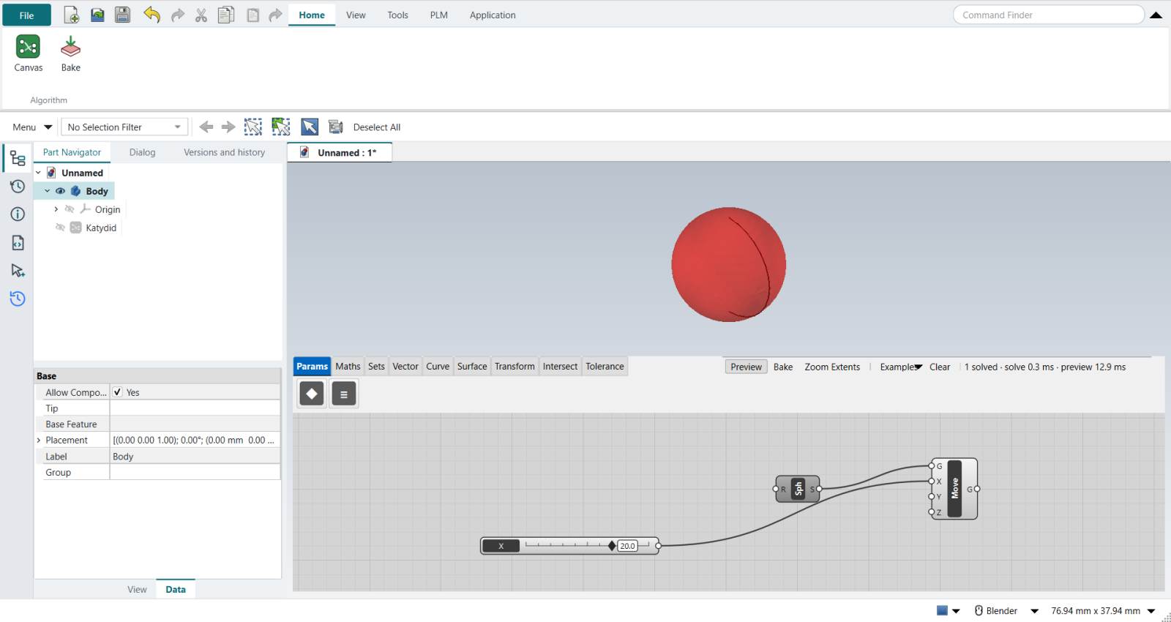
Task: Click the Bake icon in the ribbon
Action: coord(70,53)
